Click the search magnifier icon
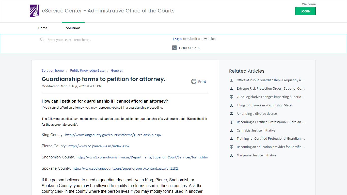This screenshot has width=347, height=195. (x=42, y=39)
